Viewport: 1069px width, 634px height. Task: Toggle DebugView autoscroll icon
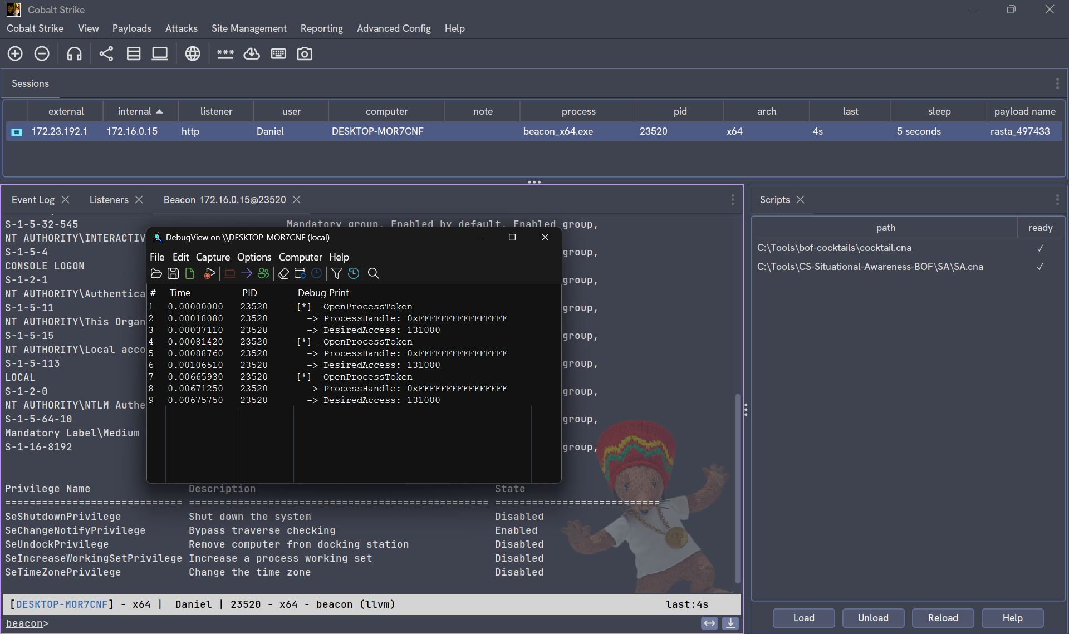pos(300,273)
